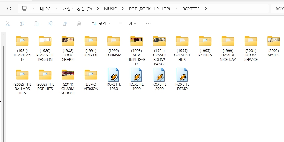Expand chevron after 저장소 공간 (E:)

click(x=98, y=9)
